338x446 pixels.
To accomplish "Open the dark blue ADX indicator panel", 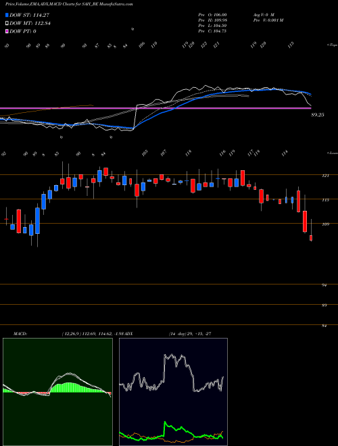I will 173,392.
